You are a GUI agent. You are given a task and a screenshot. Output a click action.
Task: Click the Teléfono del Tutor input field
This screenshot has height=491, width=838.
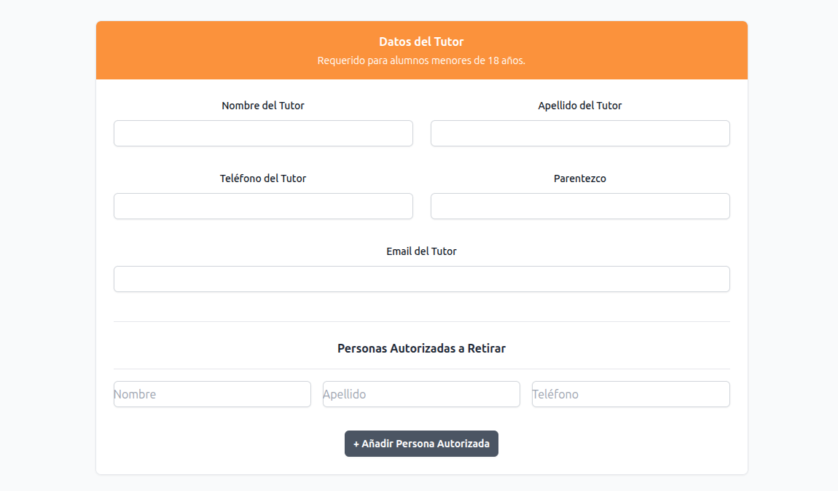tap(262, 206)
